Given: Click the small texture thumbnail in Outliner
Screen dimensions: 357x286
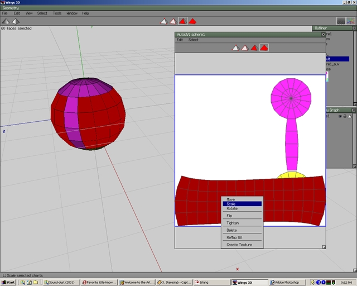Looking at the screenshot, I should coord(327,77).
